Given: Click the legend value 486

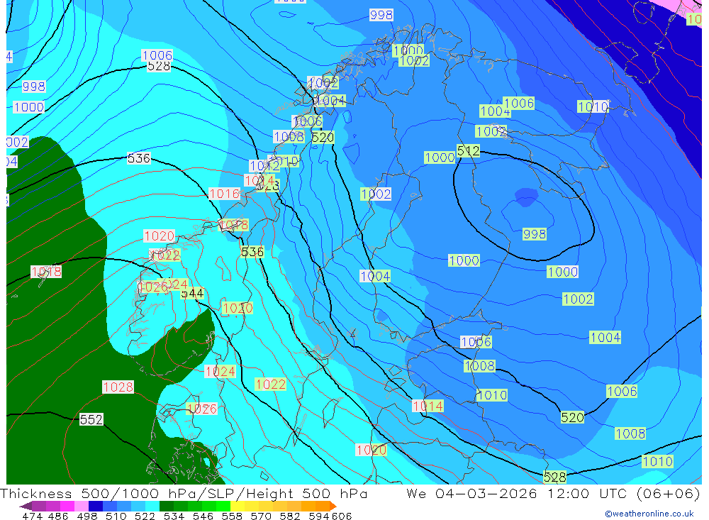Looking at the screenshot, I should [x=58, y=516].
